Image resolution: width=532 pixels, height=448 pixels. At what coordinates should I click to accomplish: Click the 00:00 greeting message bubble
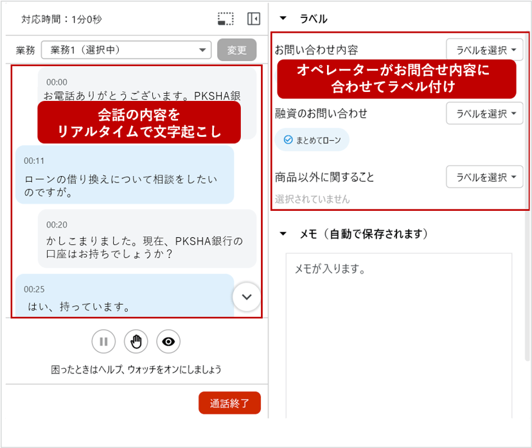[146, 88]
